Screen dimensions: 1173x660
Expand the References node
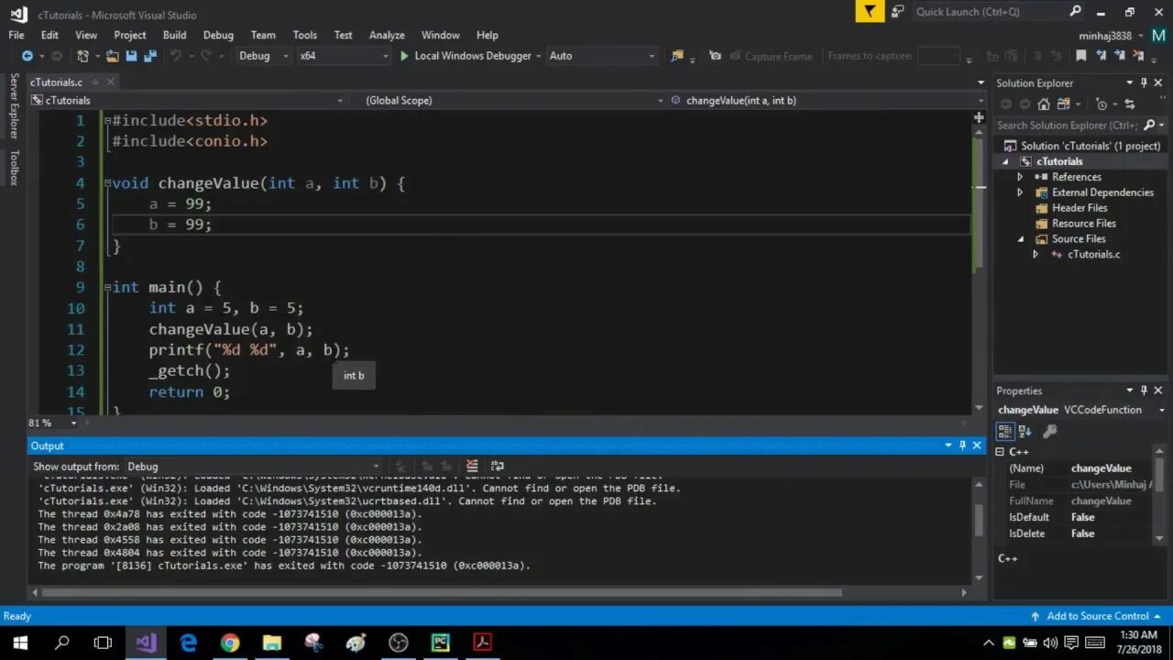click(1020, 177)
